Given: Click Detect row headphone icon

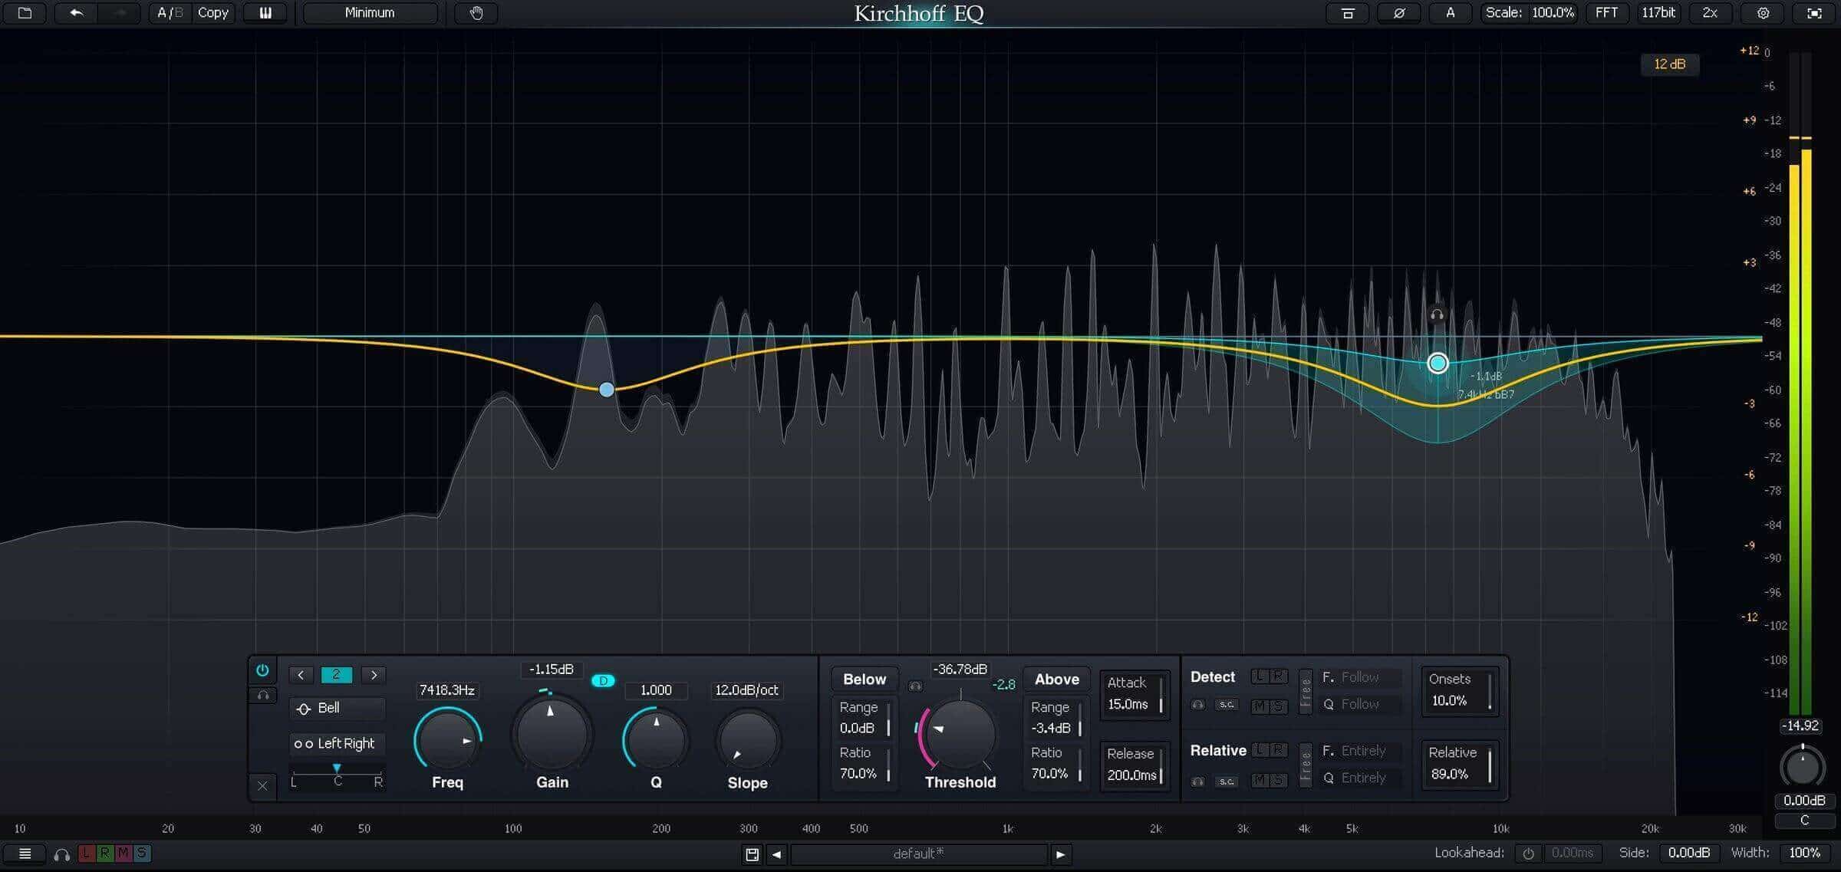Looking at the screenshot, I should pos(1198,705).
